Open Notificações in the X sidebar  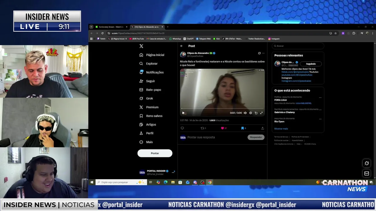click(x=152, y=72)
